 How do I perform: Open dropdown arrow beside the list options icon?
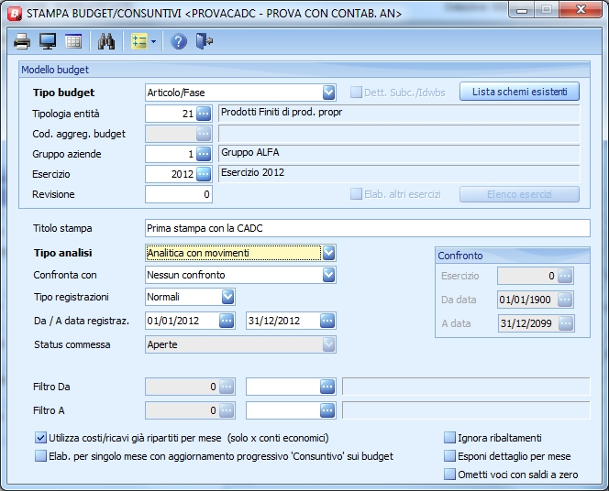153,41
